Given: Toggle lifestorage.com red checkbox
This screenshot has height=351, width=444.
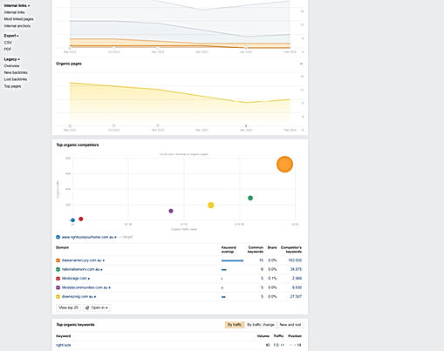Looking at the screenshot, I should point(58,279).
